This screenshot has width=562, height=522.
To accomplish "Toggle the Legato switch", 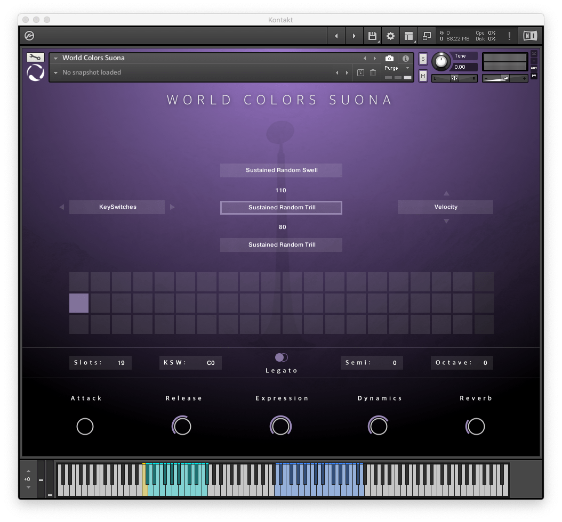I will pos(282,357).
